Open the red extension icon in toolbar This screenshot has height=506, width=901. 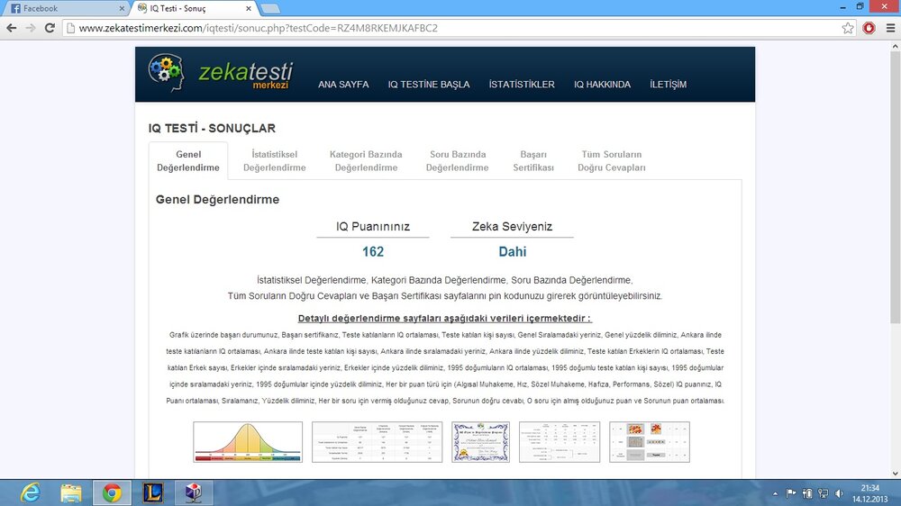tap(869, 28)
